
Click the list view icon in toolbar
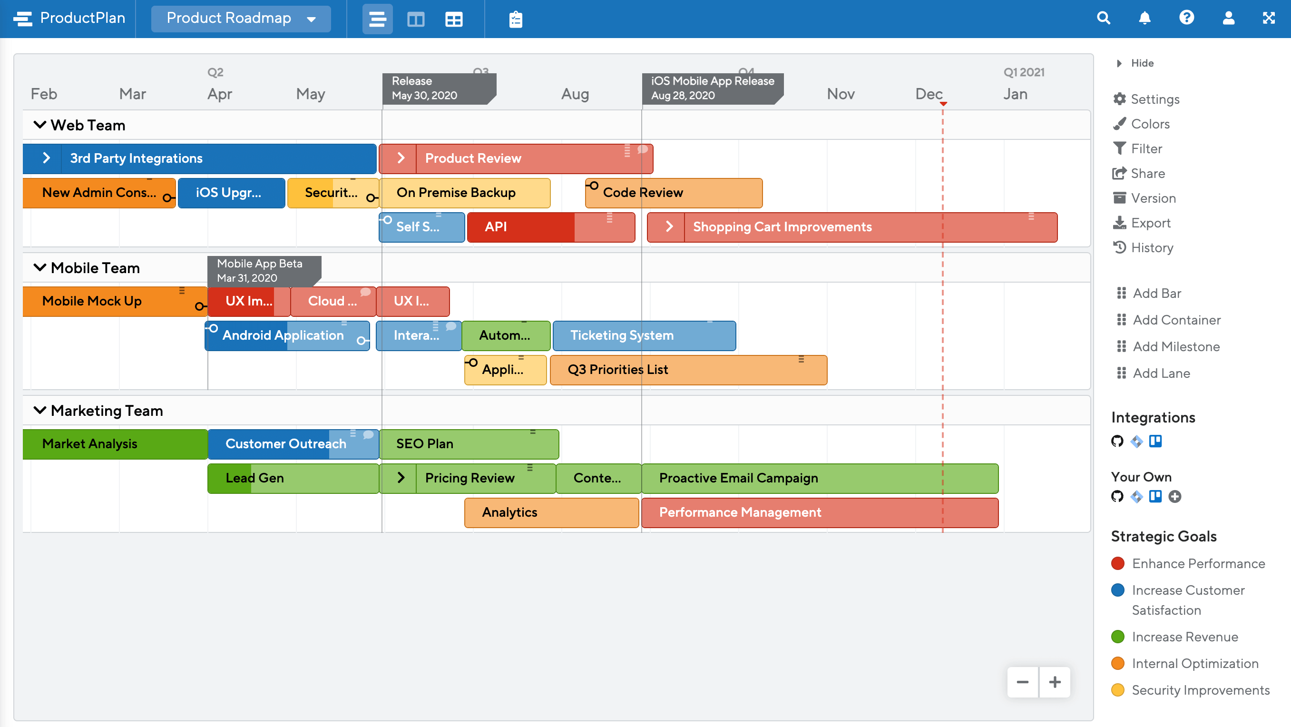point(376,19)
